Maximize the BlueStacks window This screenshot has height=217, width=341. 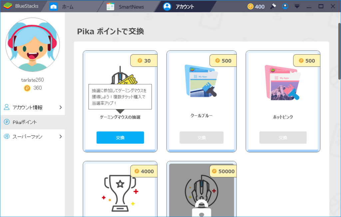(321, 6)
